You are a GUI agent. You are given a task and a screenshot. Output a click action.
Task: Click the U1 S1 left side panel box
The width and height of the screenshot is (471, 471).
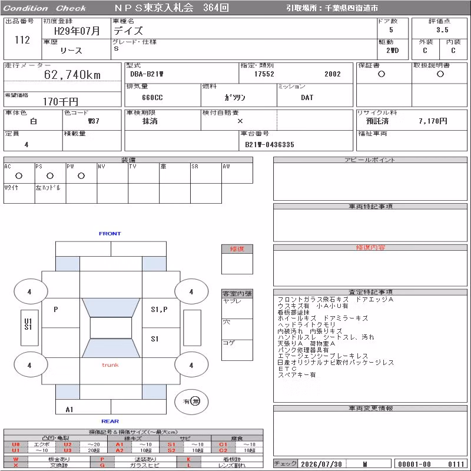click(29, 328)
